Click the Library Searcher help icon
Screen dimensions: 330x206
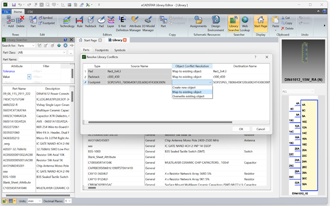(x=65, y=40)
